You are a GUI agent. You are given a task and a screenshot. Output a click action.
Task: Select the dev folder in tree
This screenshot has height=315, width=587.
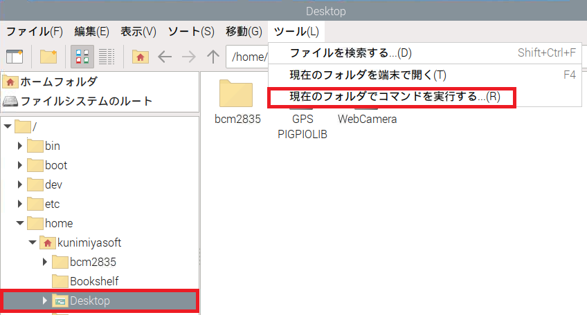[53, 185]
